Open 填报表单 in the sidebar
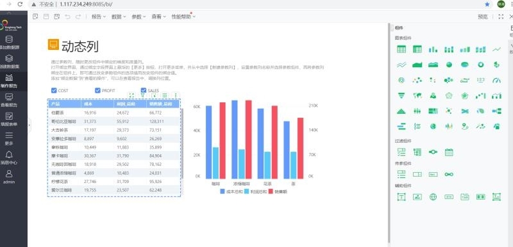The image size is (513, 247). (9, 120)
